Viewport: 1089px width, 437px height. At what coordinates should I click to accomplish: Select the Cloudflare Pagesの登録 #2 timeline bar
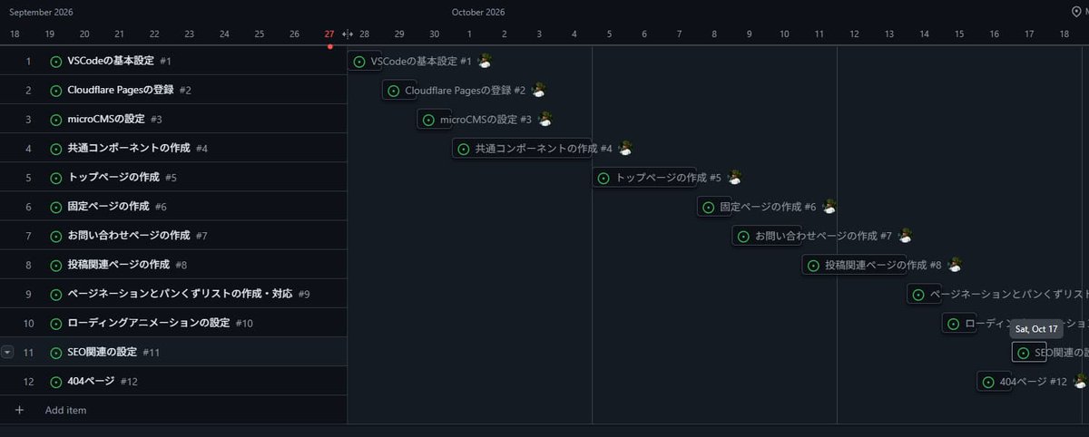coord(399,90)
